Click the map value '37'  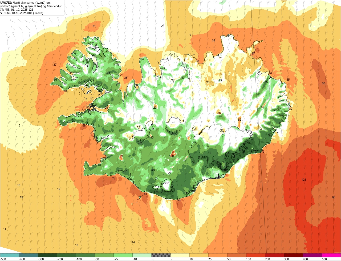tap(55, 65)
